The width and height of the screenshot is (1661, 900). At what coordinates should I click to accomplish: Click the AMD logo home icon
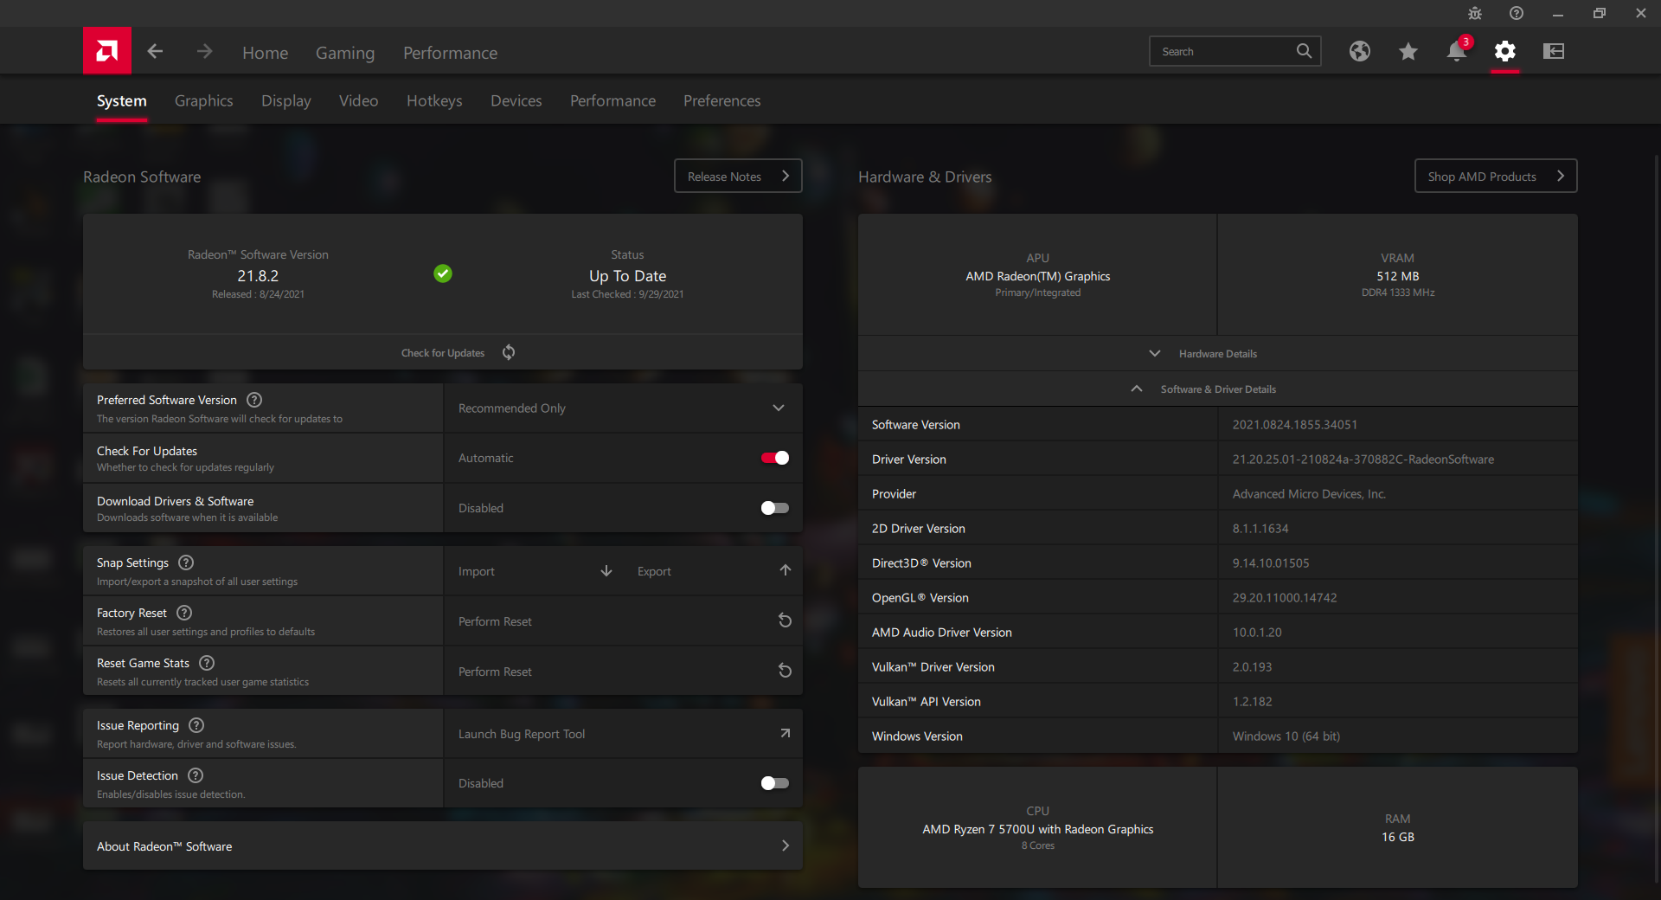pos(107,51)
